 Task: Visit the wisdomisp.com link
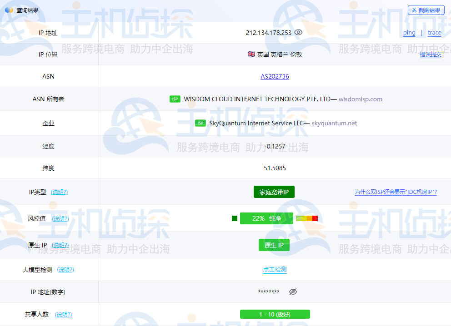pos(361,99)
